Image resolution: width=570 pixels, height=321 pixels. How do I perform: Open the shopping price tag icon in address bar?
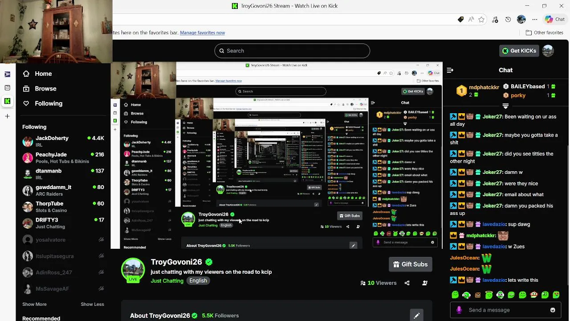461,19
